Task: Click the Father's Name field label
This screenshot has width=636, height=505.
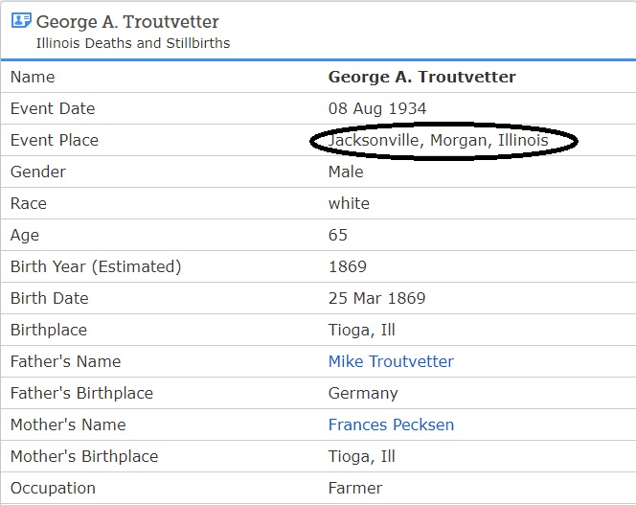Action: click(65, 361)
